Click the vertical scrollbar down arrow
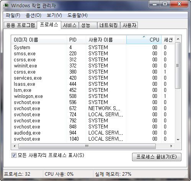Viewport: 191px width, 181px height. (x=178, y=139)
